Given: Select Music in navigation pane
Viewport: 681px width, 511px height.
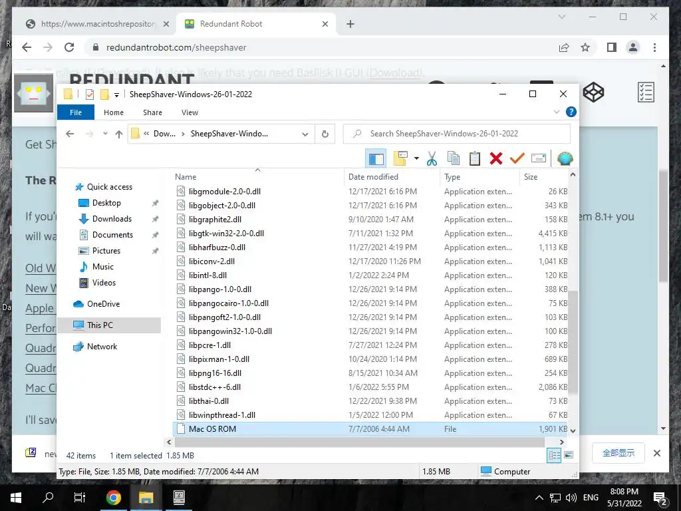Looking at the screenshot, I should click(x=102, y=267).
